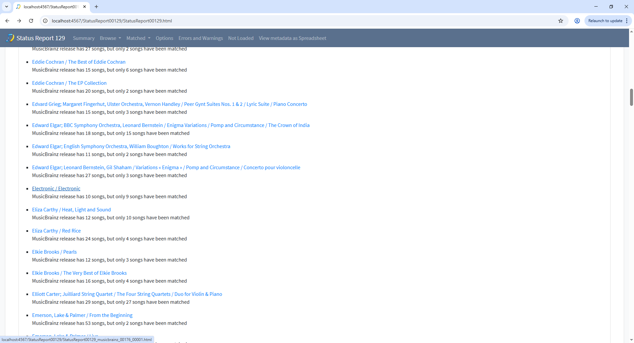Click the browser forward arrow
The width and height of the screenshot is (634, 343).
pos(19,21)
